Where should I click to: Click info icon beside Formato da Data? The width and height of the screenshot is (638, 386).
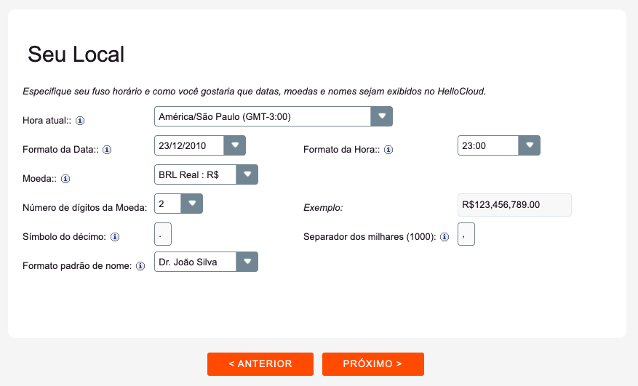pyautogui.click(x=107, y=150)
